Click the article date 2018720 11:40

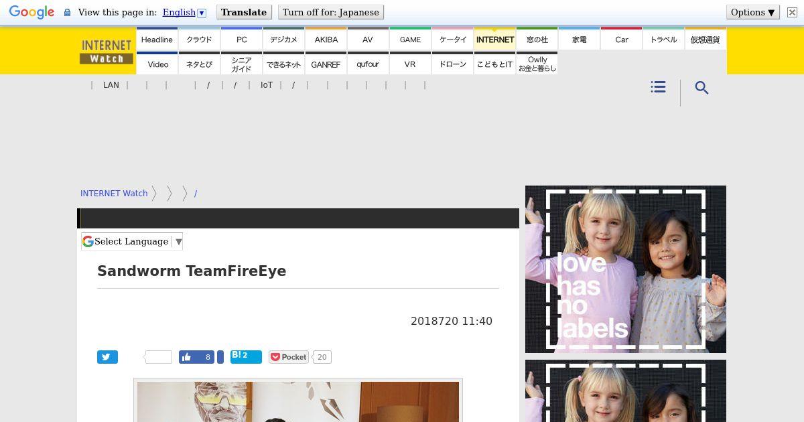click(452, 322)
